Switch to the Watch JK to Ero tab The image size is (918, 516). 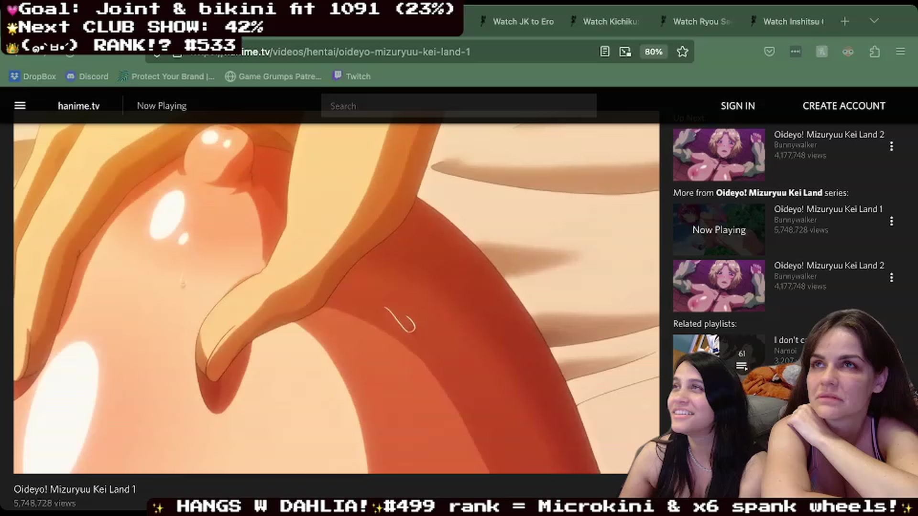(x=517, y=21)
